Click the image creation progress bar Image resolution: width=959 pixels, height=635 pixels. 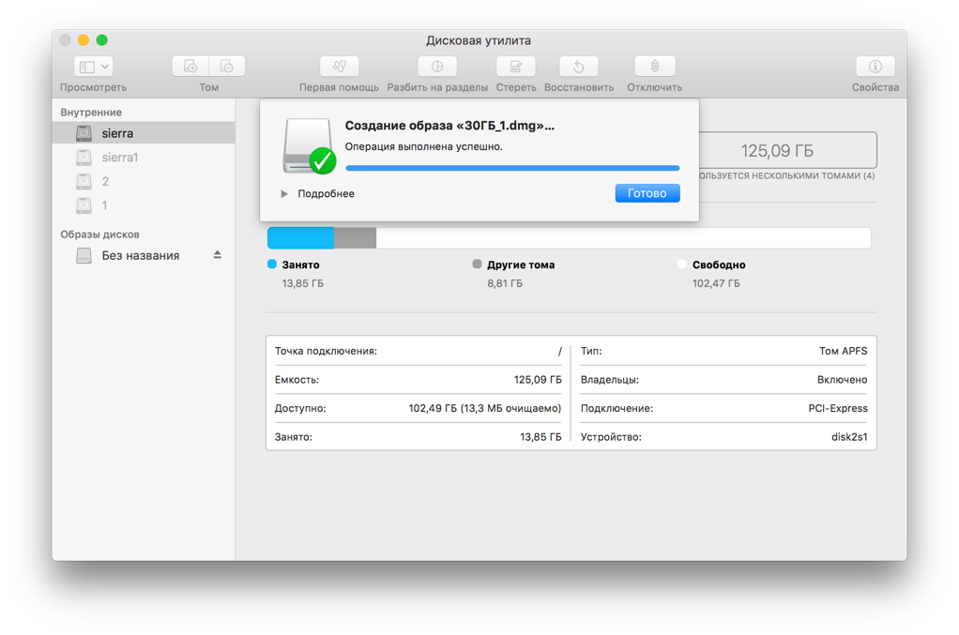511,166
